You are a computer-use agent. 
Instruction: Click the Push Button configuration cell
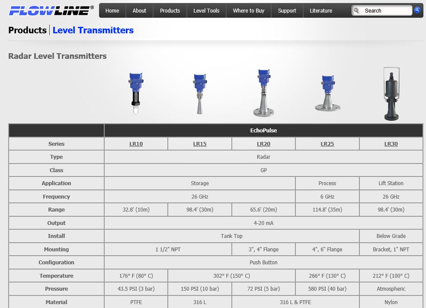point(263,262)
